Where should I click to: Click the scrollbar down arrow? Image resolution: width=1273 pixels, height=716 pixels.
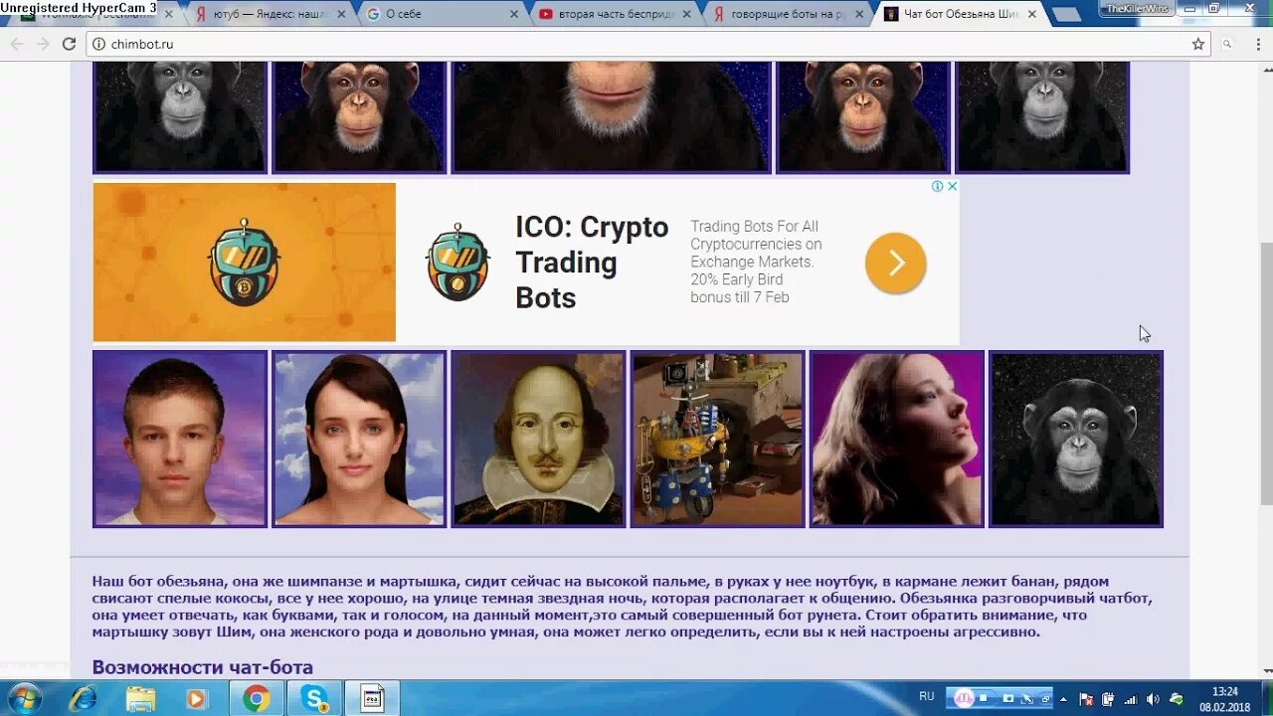(1265, 672)
